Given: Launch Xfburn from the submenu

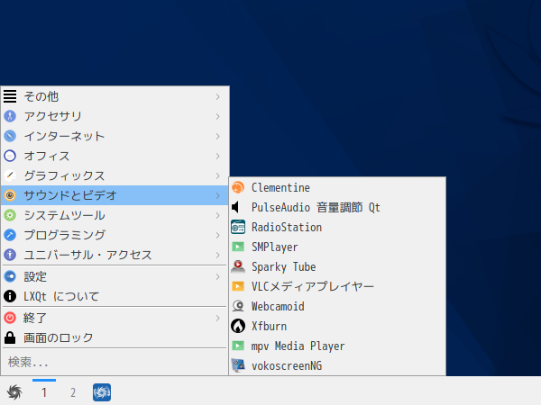Looking at the screenshot, I should tap(337, 326).
